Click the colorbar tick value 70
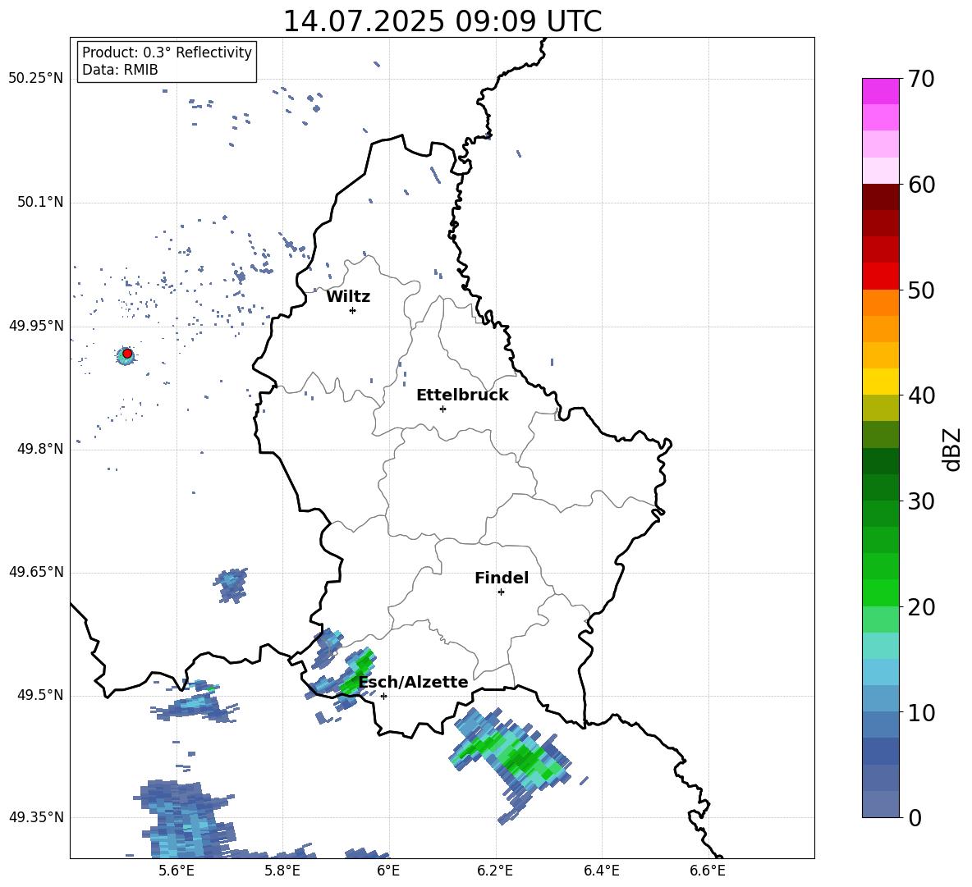Screen dimensions: 972x887 coord(921,79)
